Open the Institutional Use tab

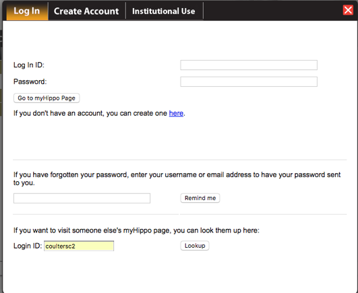tap(164, 11)
